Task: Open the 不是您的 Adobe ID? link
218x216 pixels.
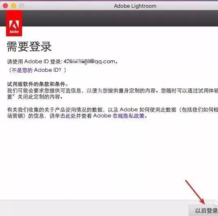Action: coord(38,70)
